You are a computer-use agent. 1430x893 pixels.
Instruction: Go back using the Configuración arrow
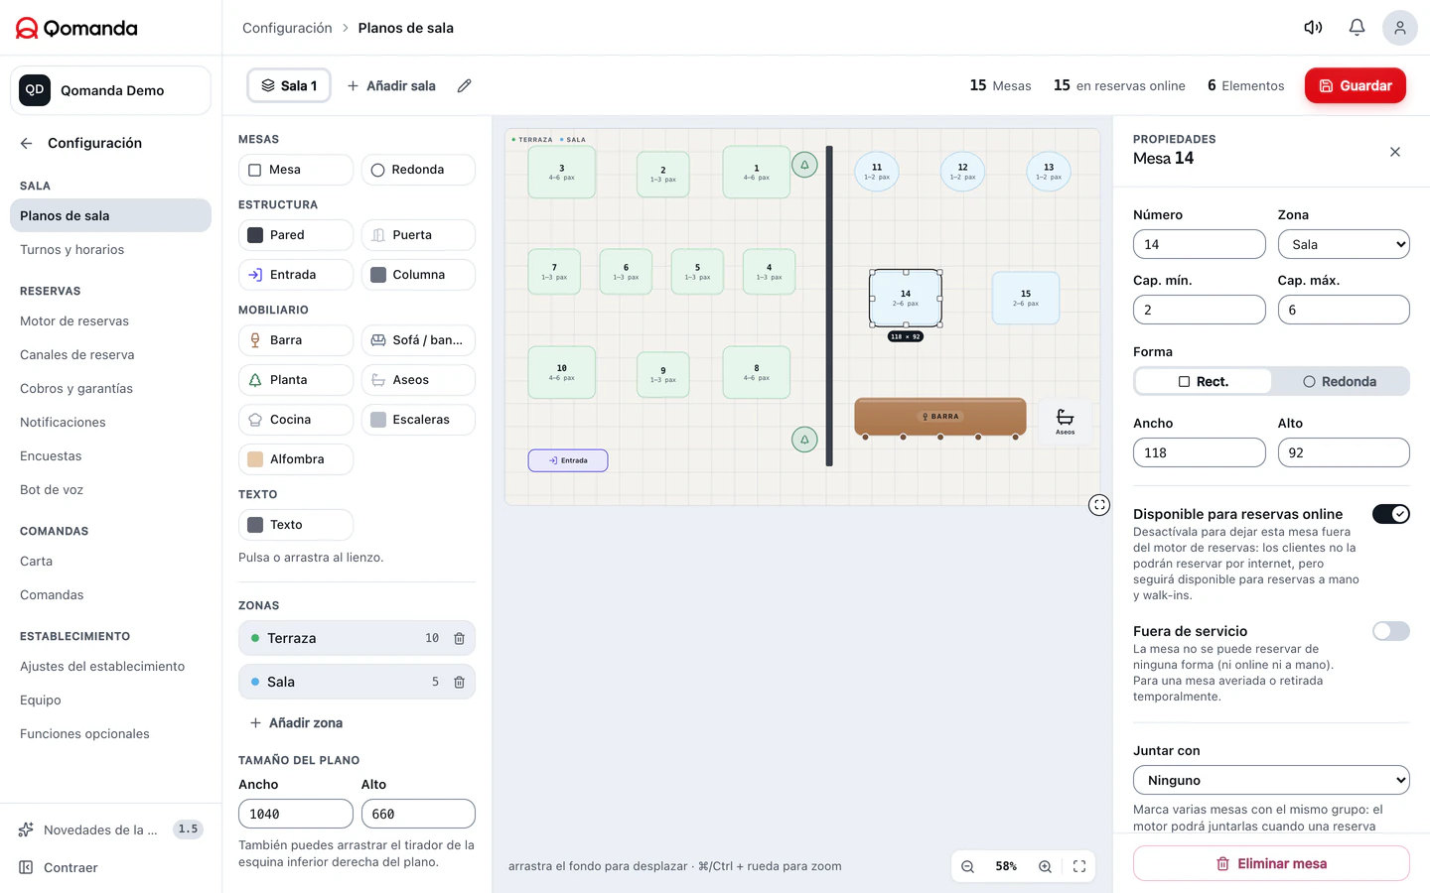click(x=27, y=143)
